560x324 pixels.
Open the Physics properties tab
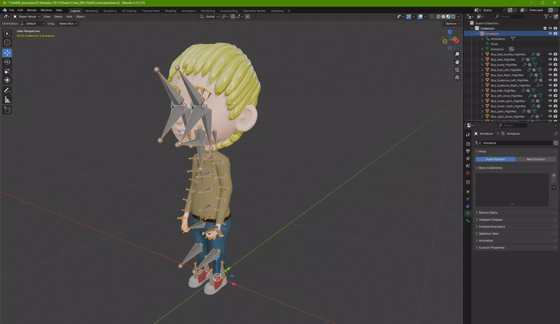[x=468, y=199]
